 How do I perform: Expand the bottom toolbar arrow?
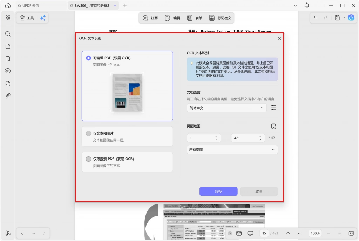[230, 233]
